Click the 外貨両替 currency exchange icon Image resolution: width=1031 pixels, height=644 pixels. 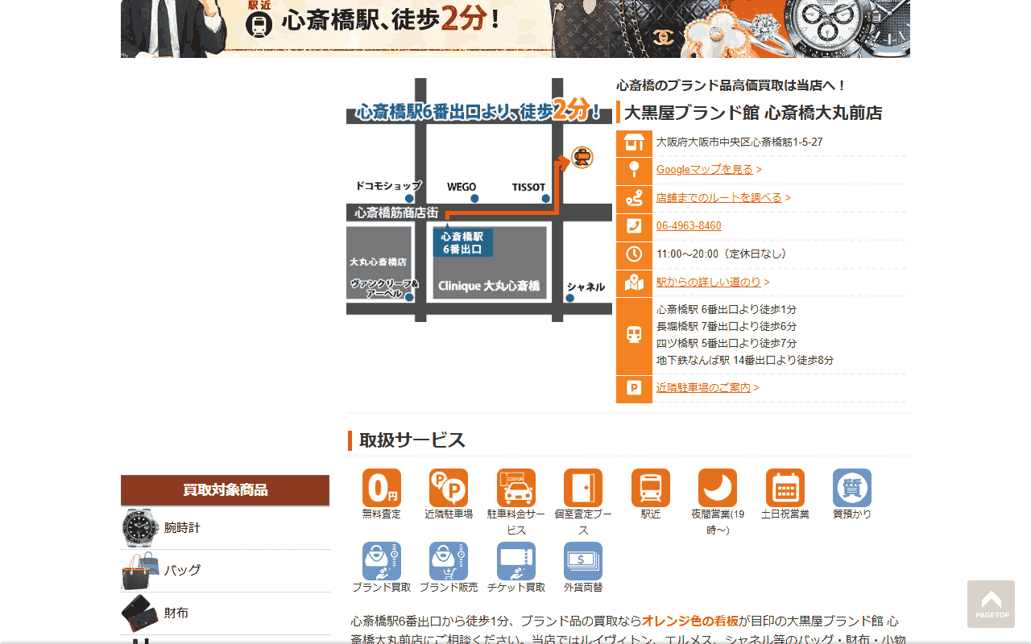coord(583,561)
